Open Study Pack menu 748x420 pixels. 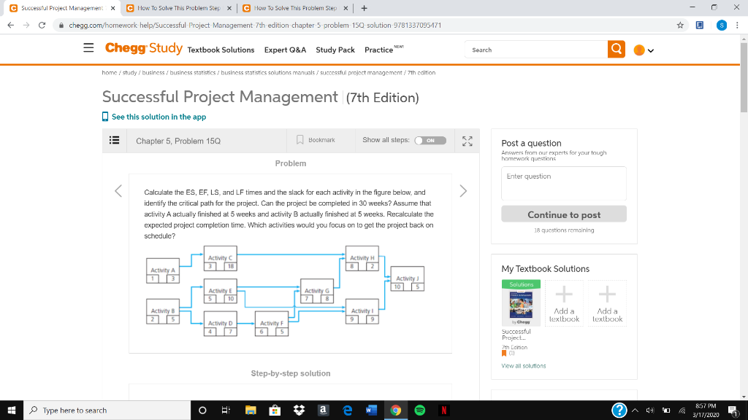(x=335, y=50)
